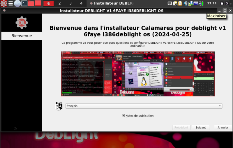Open the window menu gear icon in titlebar
Screen dimensions: 233x148
pyautogui.click(x=4, y=10)
